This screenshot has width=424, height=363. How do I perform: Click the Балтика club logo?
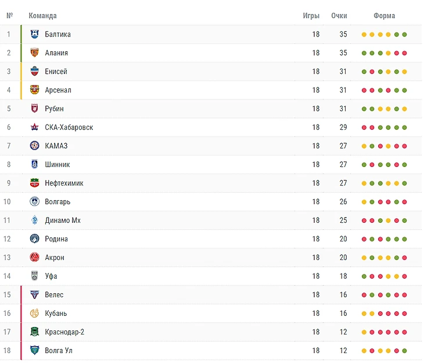point(34,34)
